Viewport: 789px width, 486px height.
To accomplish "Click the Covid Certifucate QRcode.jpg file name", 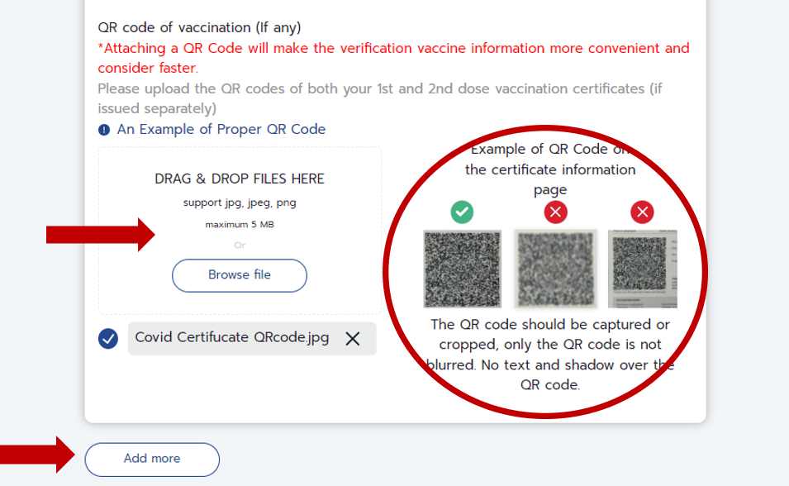I will coord(232,337).
